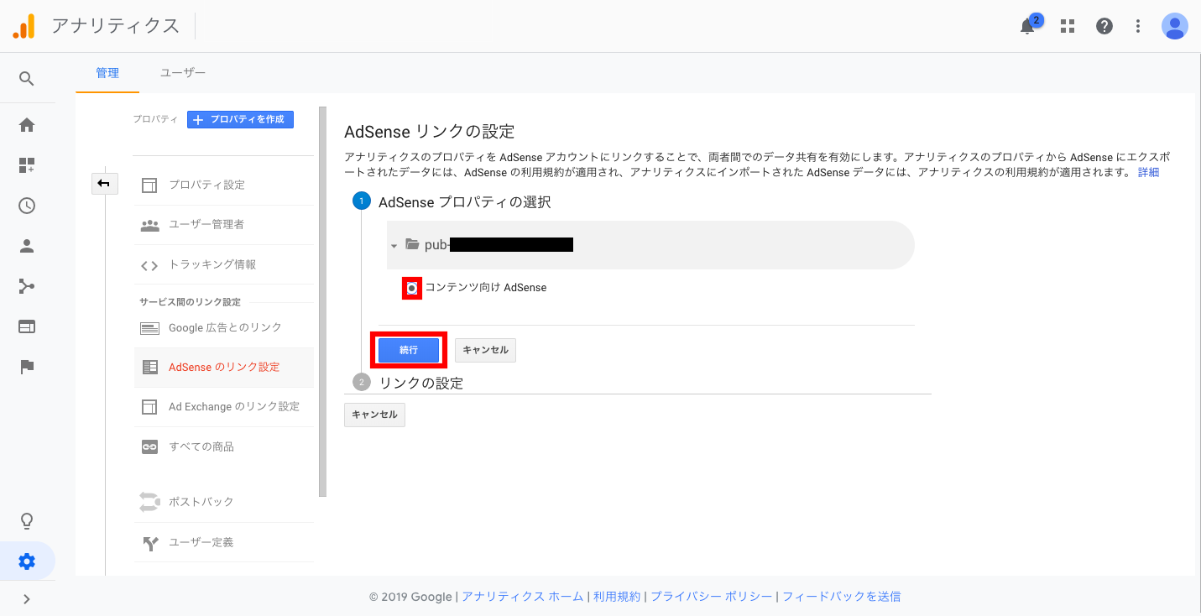Screen dimensions: 1201x616
Task: Open the help question mark icon
Action: coord(1104,26)
